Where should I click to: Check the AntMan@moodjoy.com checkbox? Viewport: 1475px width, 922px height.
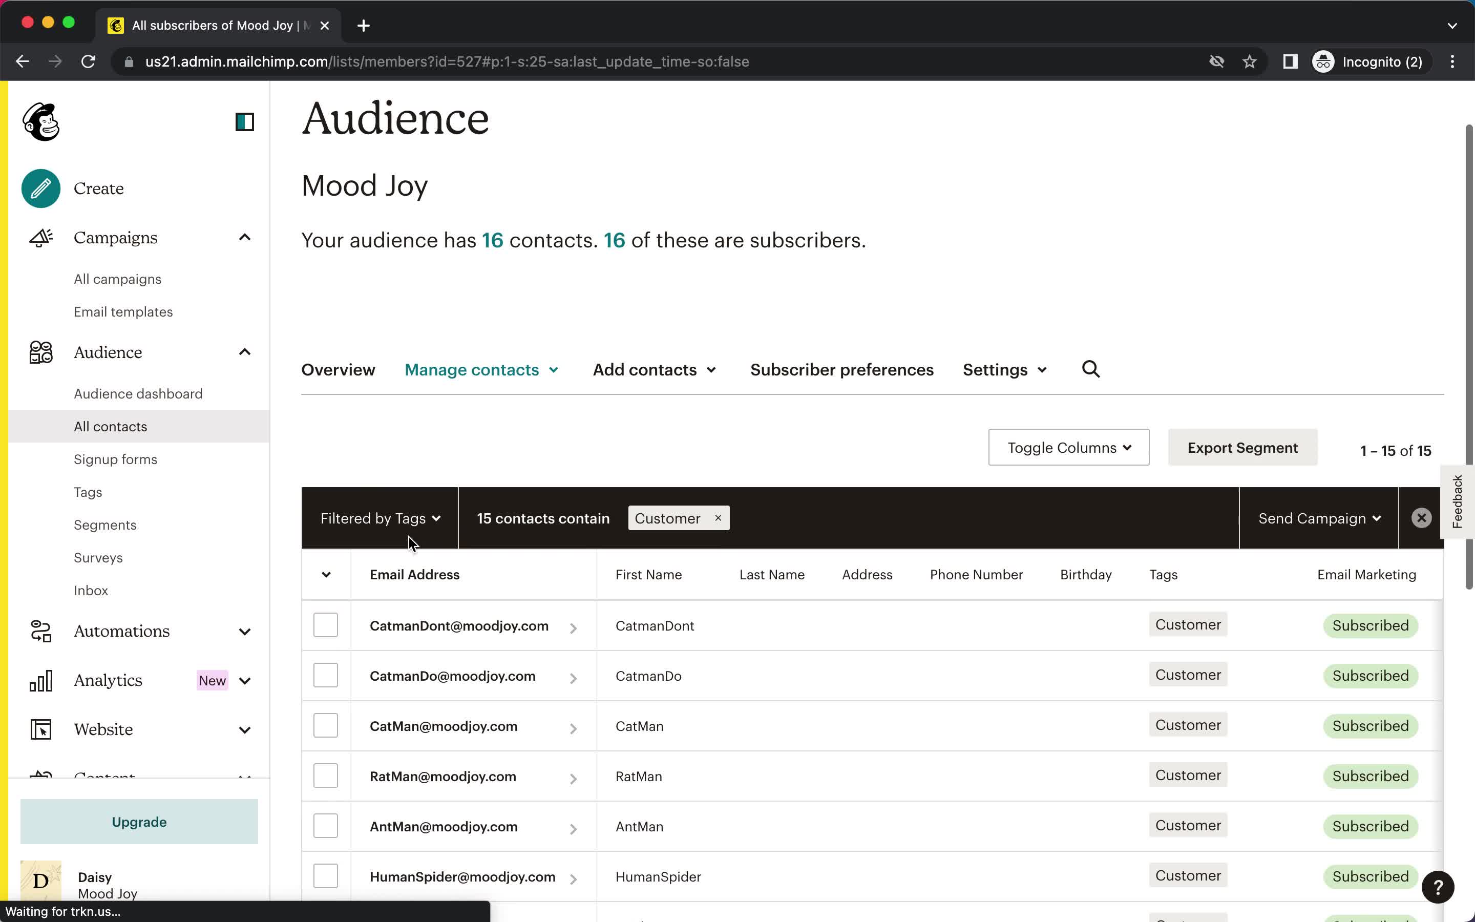(326, 826)
